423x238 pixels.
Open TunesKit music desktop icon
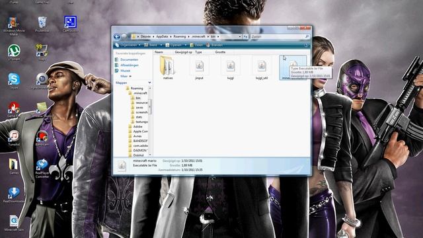point(13,138)
